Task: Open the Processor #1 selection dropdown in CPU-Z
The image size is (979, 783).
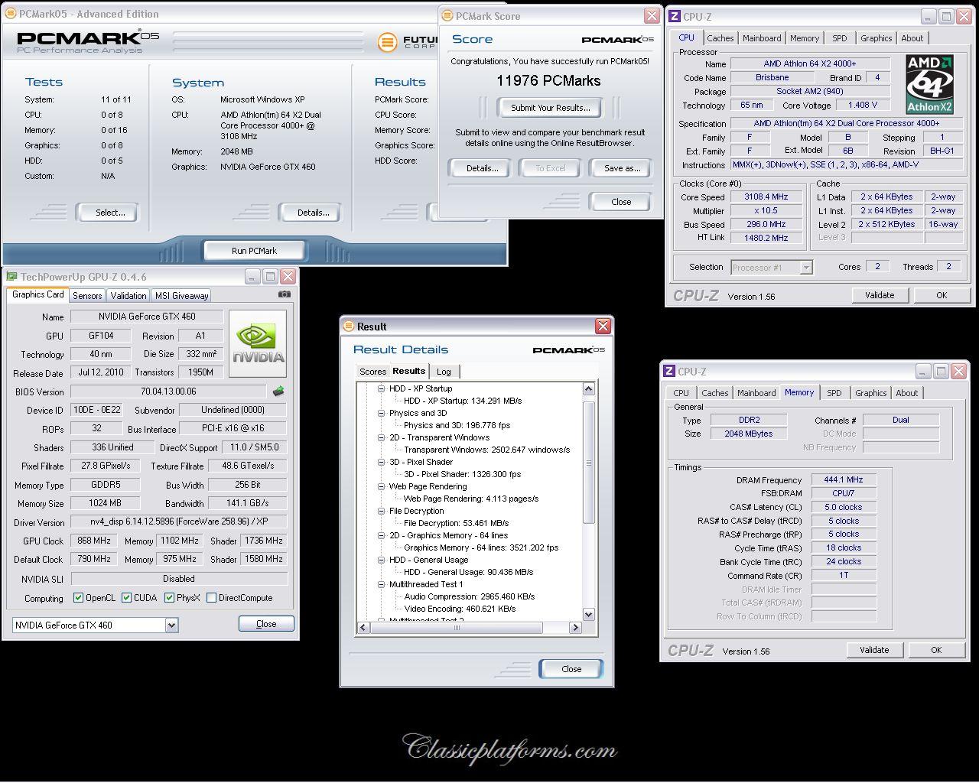Action: coord(805,267)
